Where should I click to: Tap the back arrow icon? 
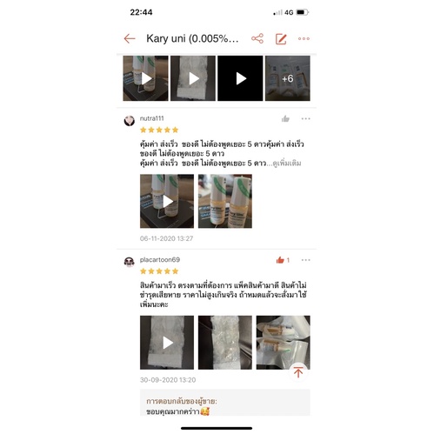coord(130,38)
